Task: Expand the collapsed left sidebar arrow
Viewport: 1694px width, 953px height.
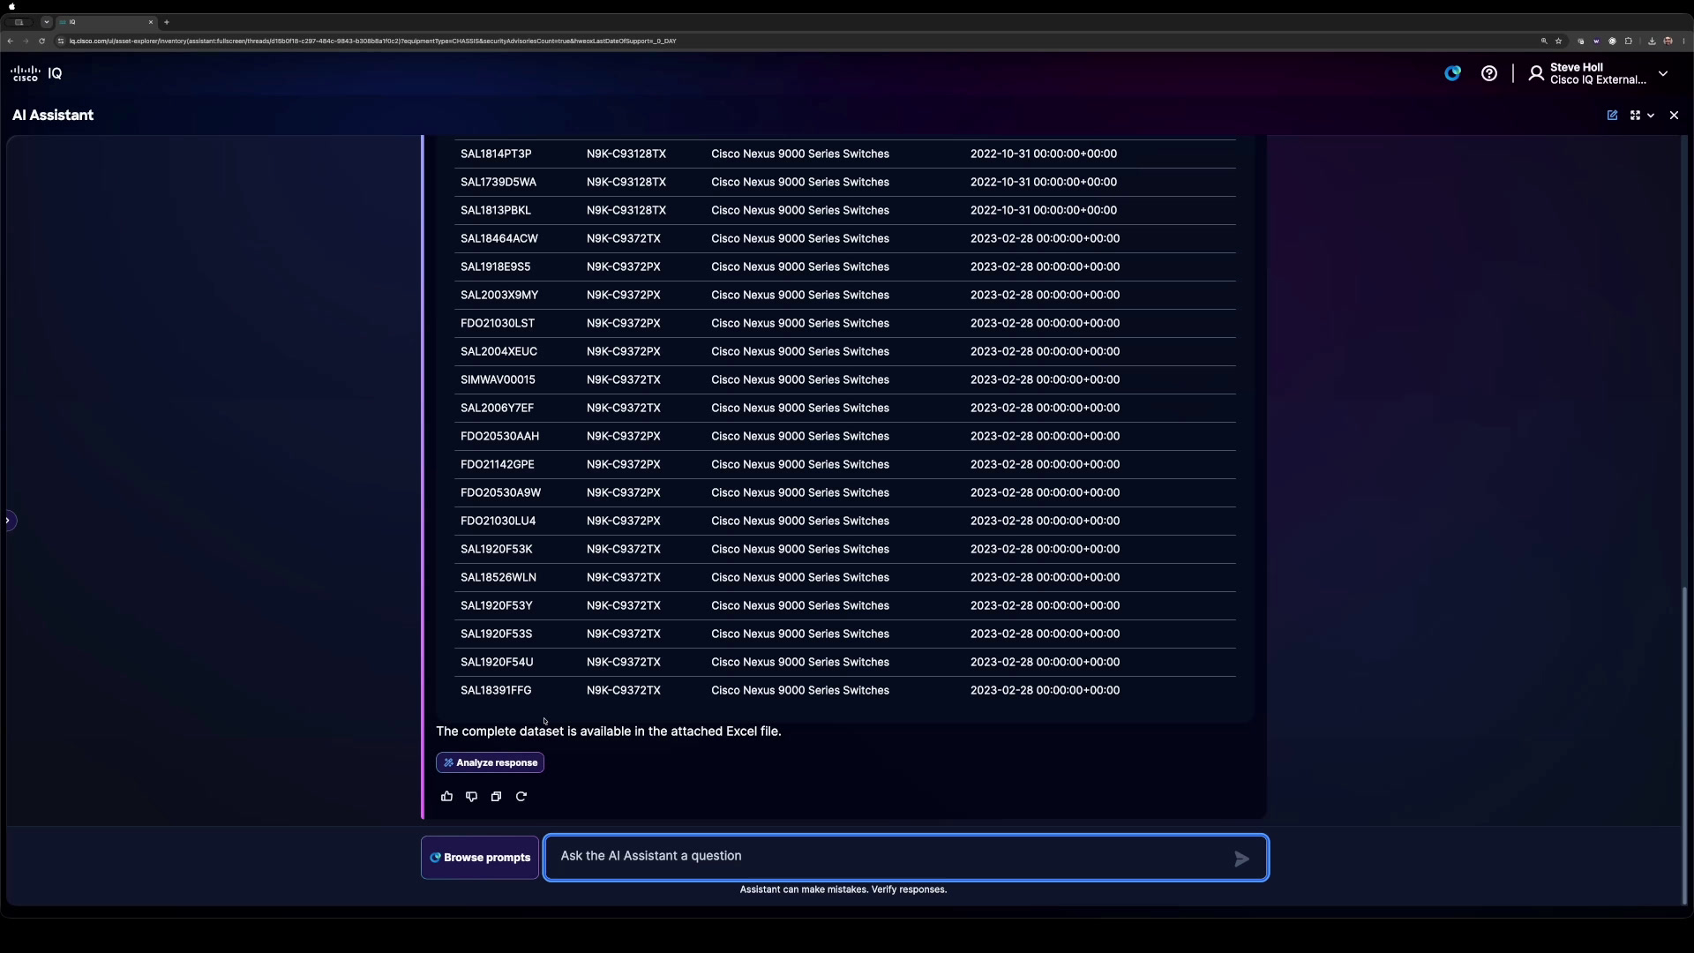Action: (8, 521)
